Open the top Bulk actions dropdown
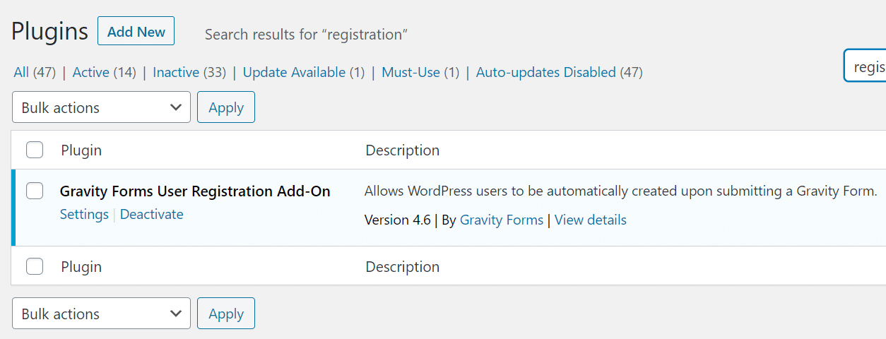 pyautogui.click(x=101, y=108)
